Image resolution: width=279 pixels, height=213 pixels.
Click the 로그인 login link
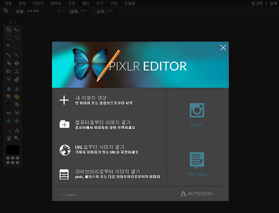(257, 3)
